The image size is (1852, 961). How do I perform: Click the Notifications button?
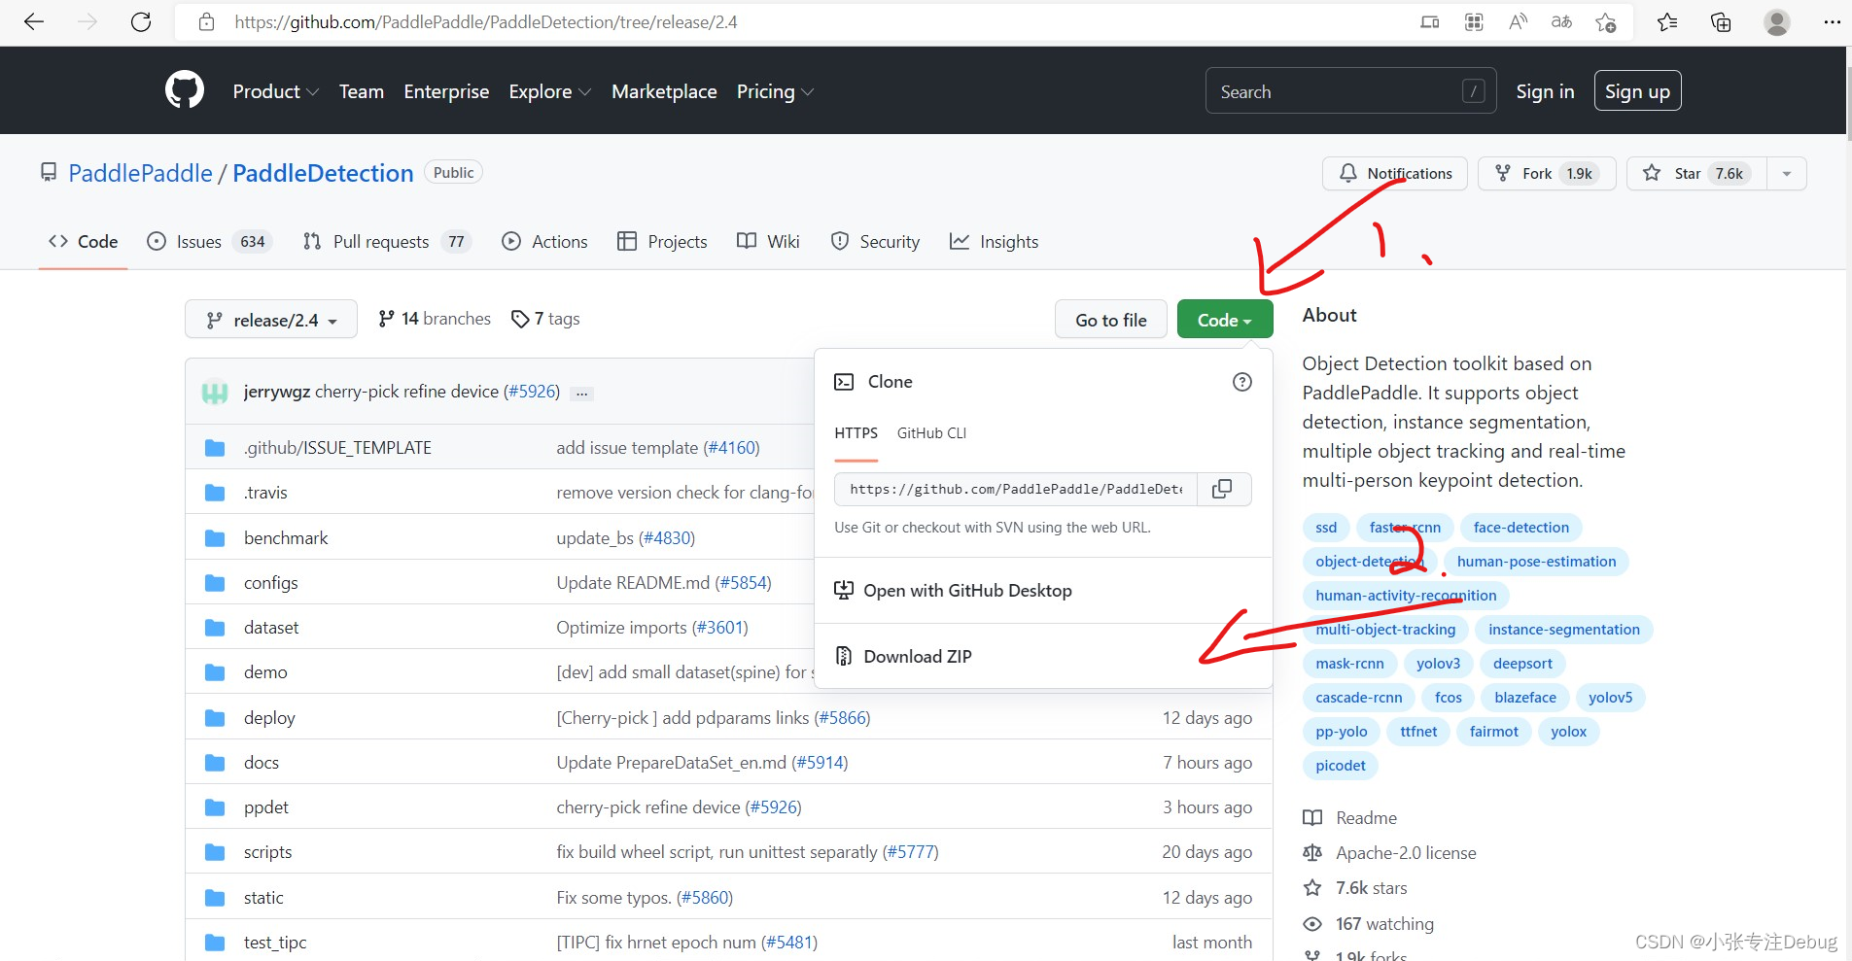coord(1394,173)
